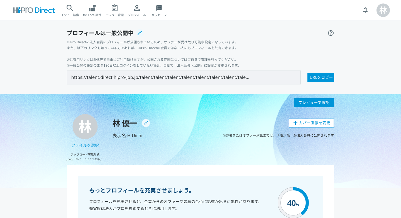Open イシュー管理 from the top navigation
The width and height of the screenshot is (401, 218).
114,8
